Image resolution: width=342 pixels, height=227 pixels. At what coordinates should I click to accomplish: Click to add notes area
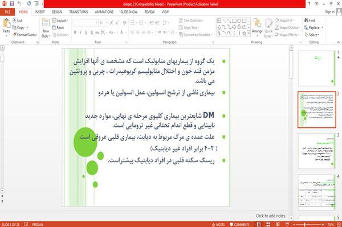pyautogui.click(x=270, y=216)
